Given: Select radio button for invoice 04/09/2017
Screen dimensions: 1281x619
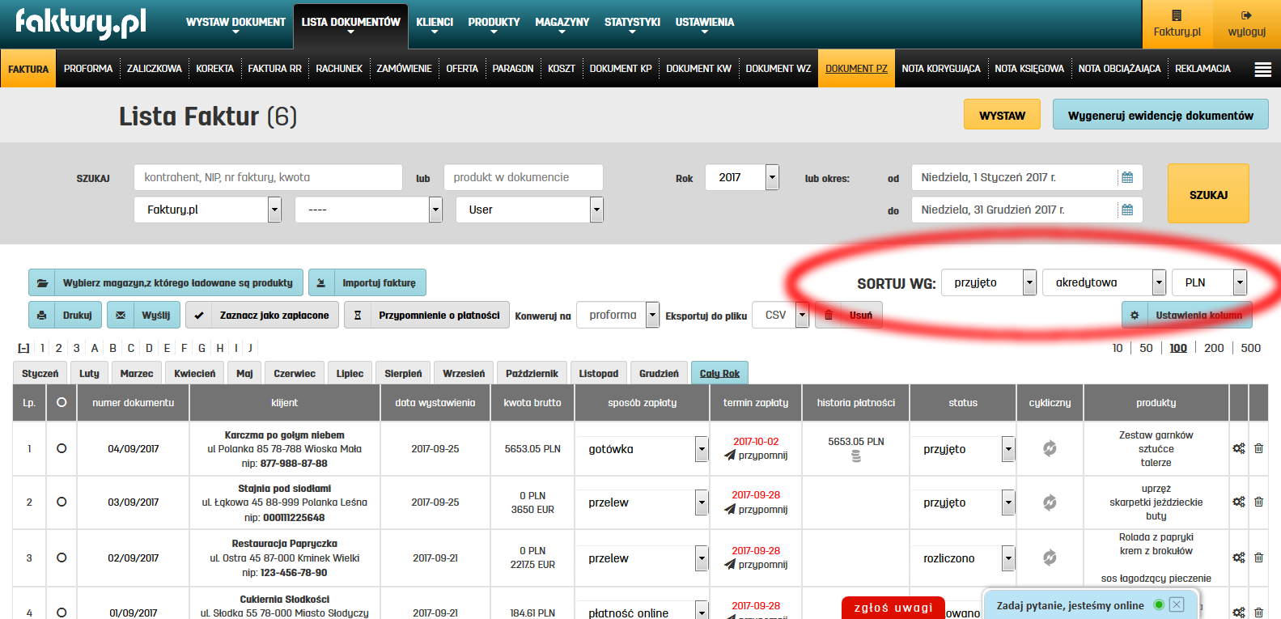Looking at the screenshot, I should pyautogui.click(x=62, y=448).
